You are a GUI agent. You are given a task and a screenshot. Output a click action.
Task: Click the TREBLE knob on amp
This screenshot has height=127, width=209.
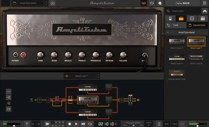click(82, 55)
